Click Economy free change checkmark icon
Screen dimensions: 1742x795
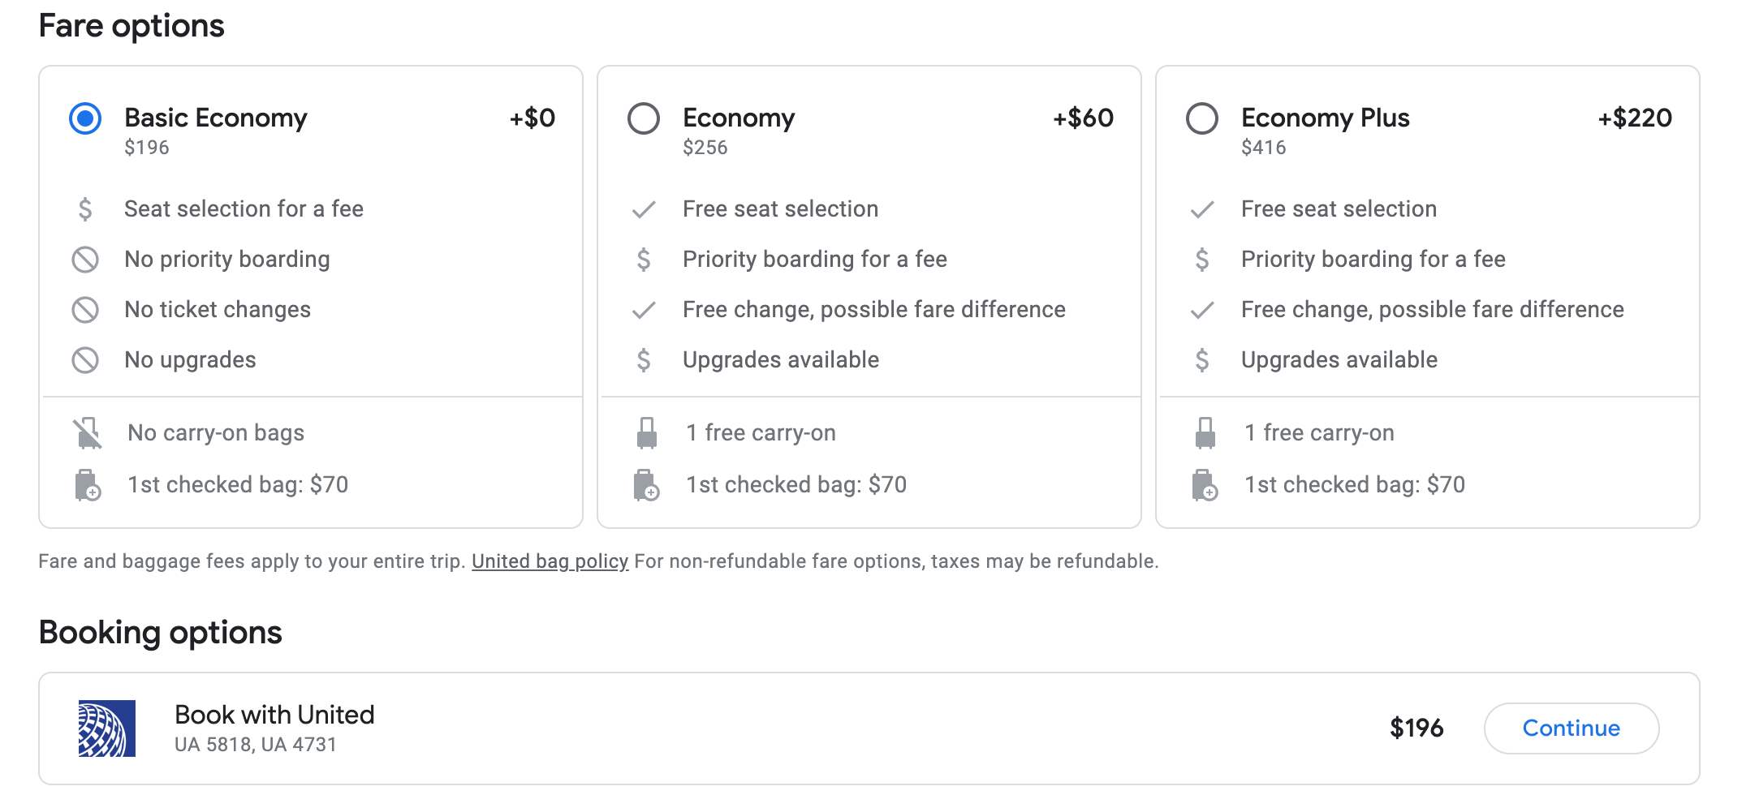pos(644,310)
